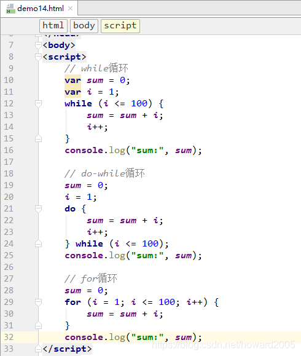Screen dimensions: 301x356
Task: Click the opening <script> tag
Action: pos(64,57)
